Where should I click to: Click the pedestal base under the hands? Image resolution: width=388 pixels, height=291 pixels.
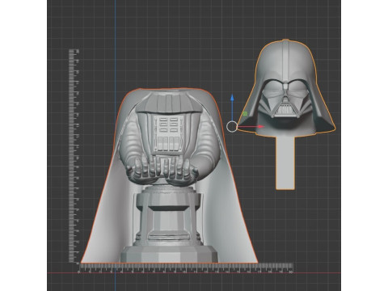click(169, 224)
